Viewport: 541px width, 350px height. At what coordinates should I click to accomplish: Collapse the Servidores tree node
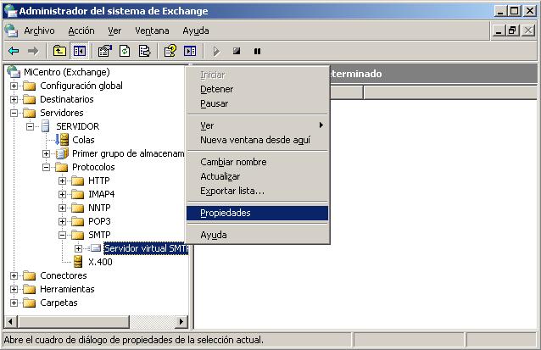(x=14, y=113)
